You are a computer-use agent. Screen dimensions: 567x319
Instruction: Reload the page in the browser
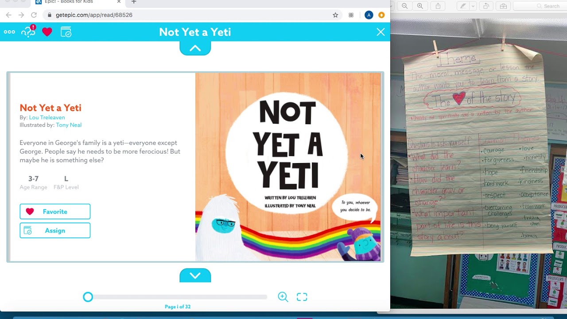(x=34, y=15)
